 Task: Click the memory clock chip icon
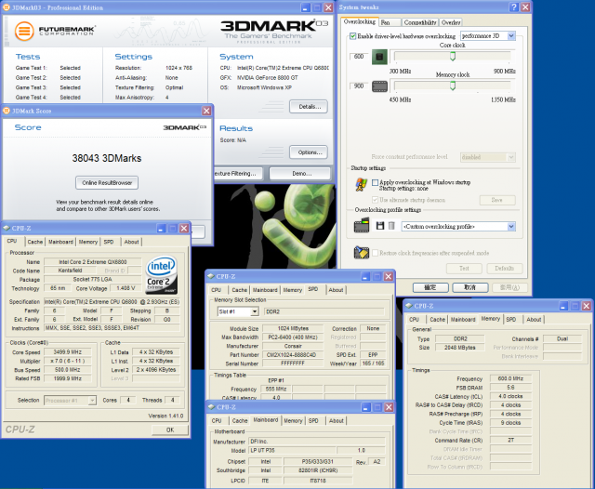379,86
